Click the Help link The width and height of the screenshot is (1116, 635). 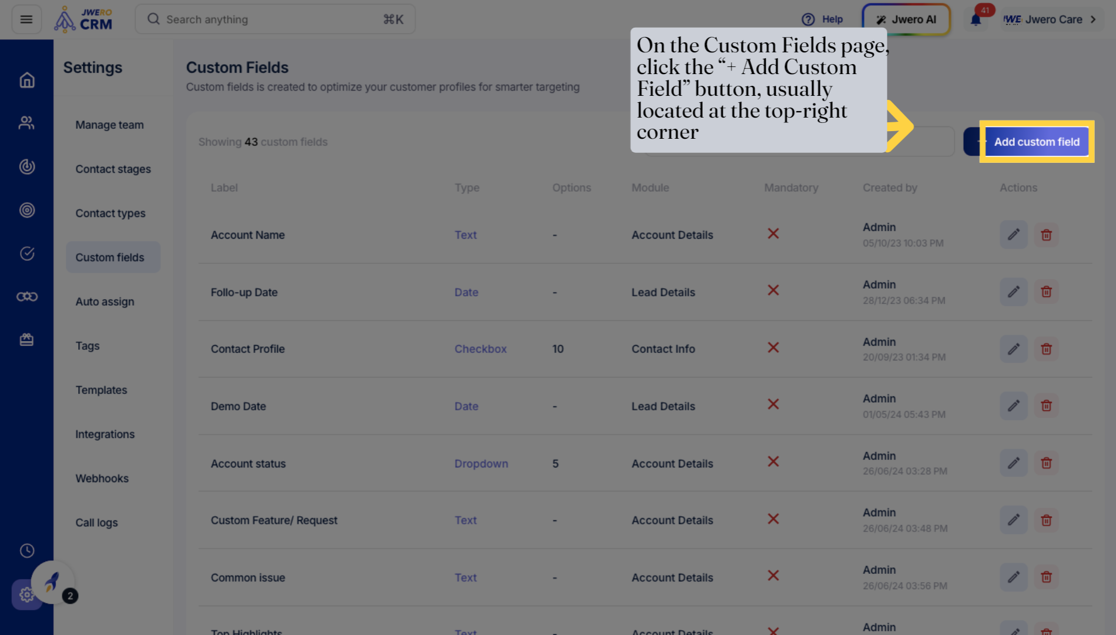click(823, 19)
